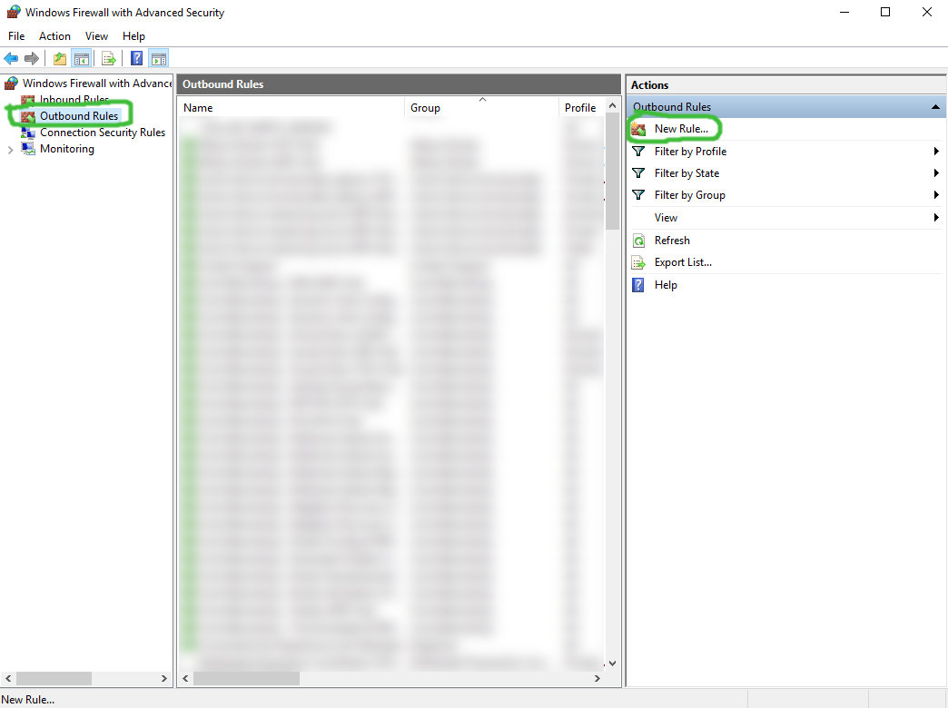Click the rules list horizontal scrollbar thumb
This screenshot has height=708, width=948.
pos(247,678)
